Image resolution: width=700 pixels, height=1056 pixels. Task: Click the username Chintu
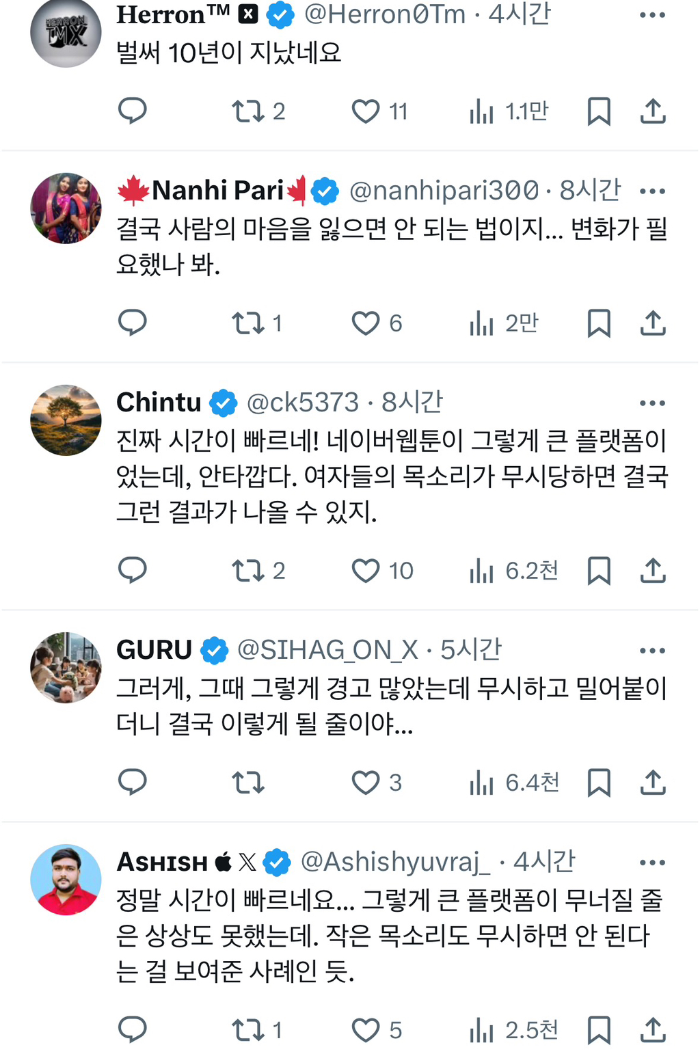pos(159,402)
